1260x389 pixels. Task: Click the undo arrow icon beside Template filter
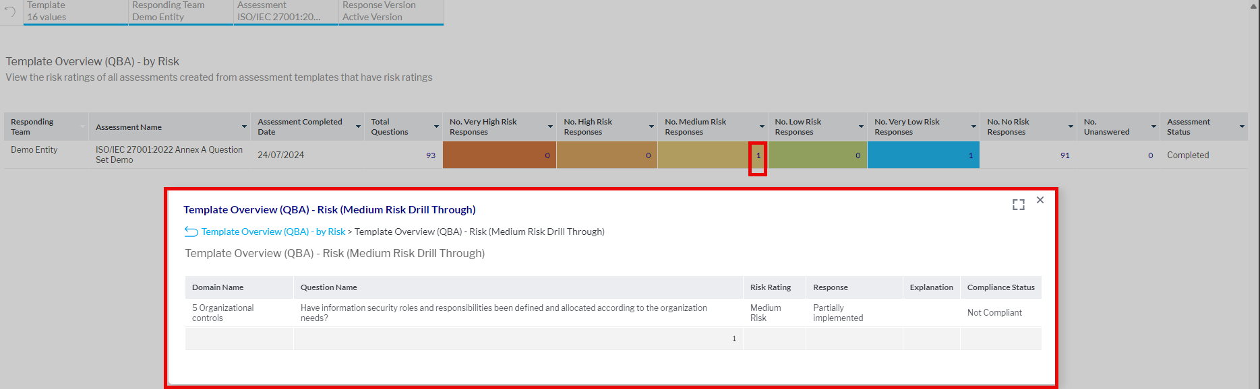tap(10, 11)
